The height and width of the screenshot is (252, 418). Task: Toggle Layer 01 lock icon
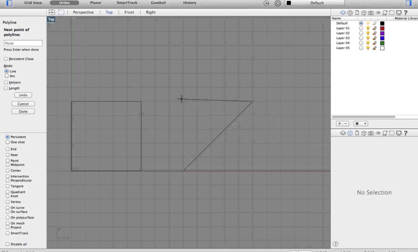pyautogui.click(x=374, y=28)
